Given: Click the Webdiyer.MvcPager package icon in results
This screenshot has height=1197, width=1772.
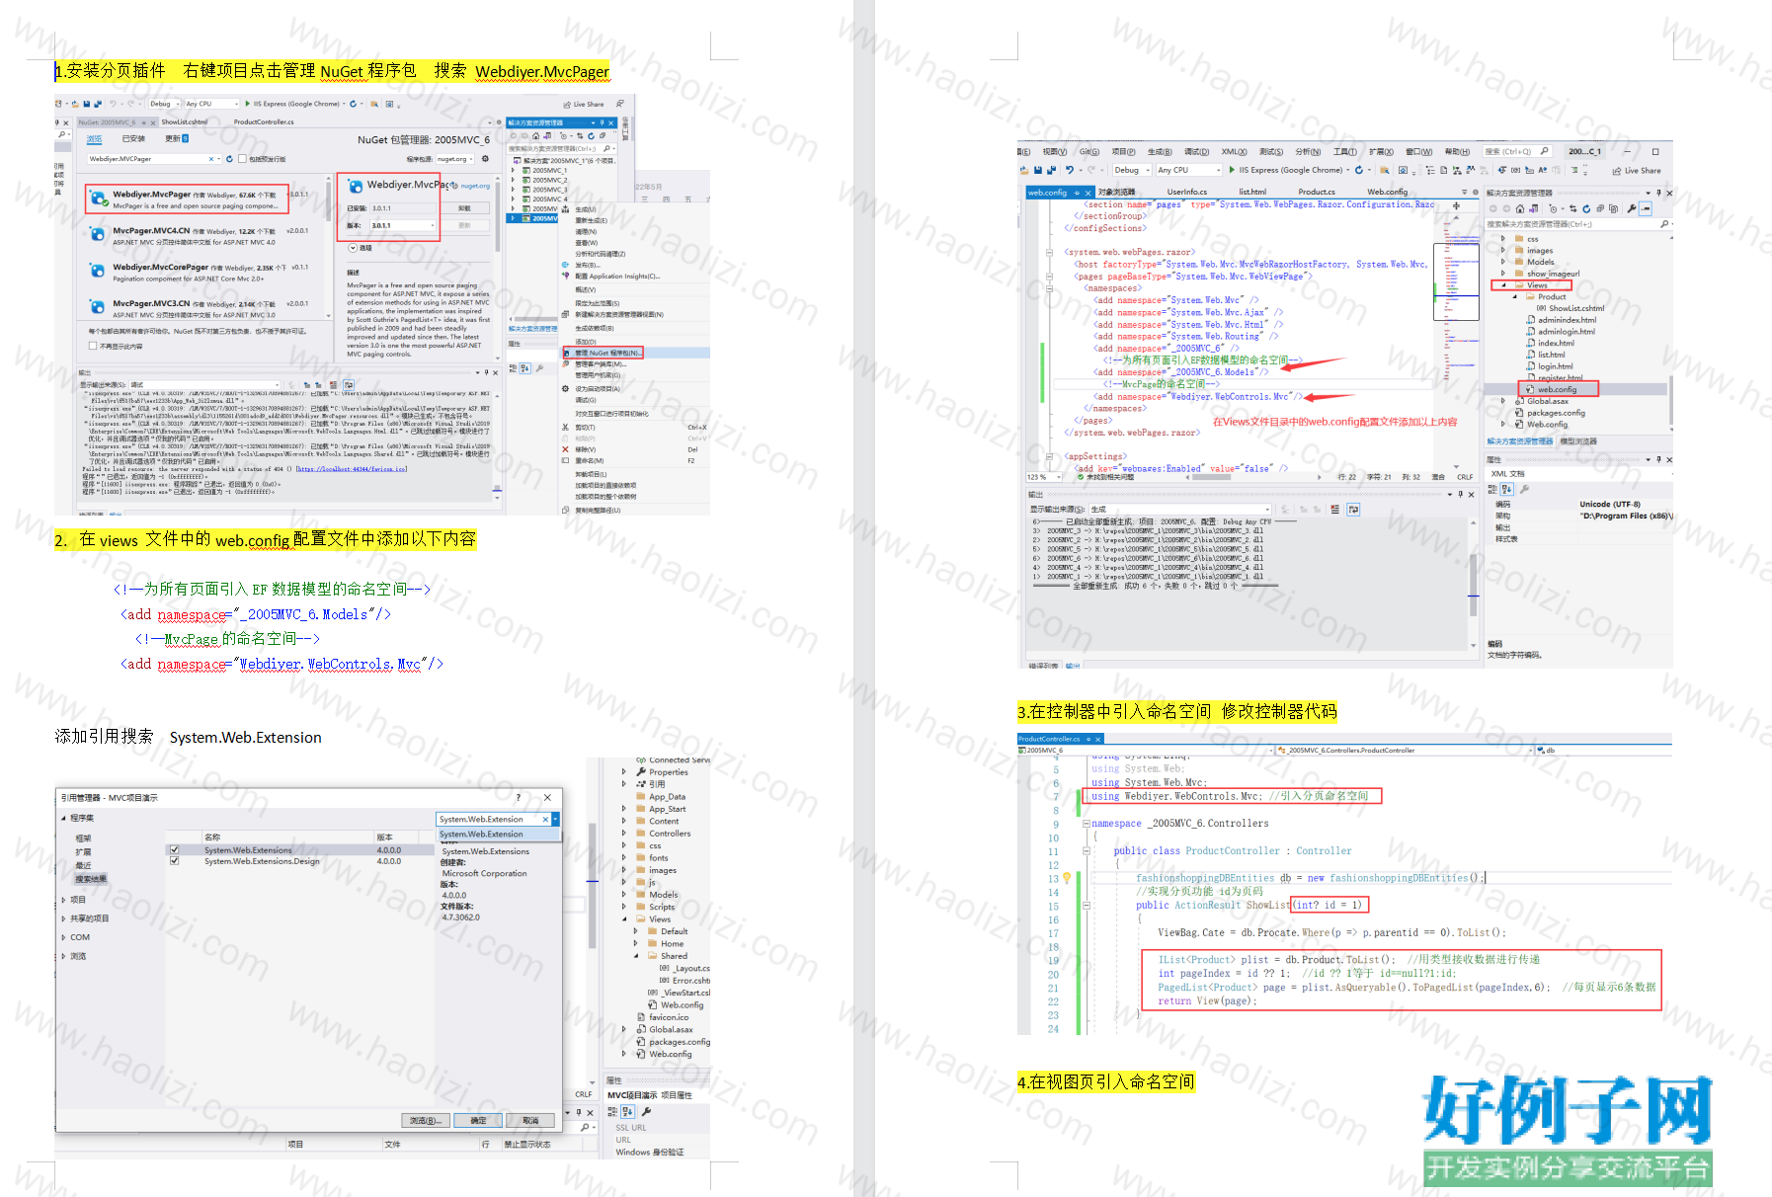Looking at the screenshot, I should [x=99, y=199].
